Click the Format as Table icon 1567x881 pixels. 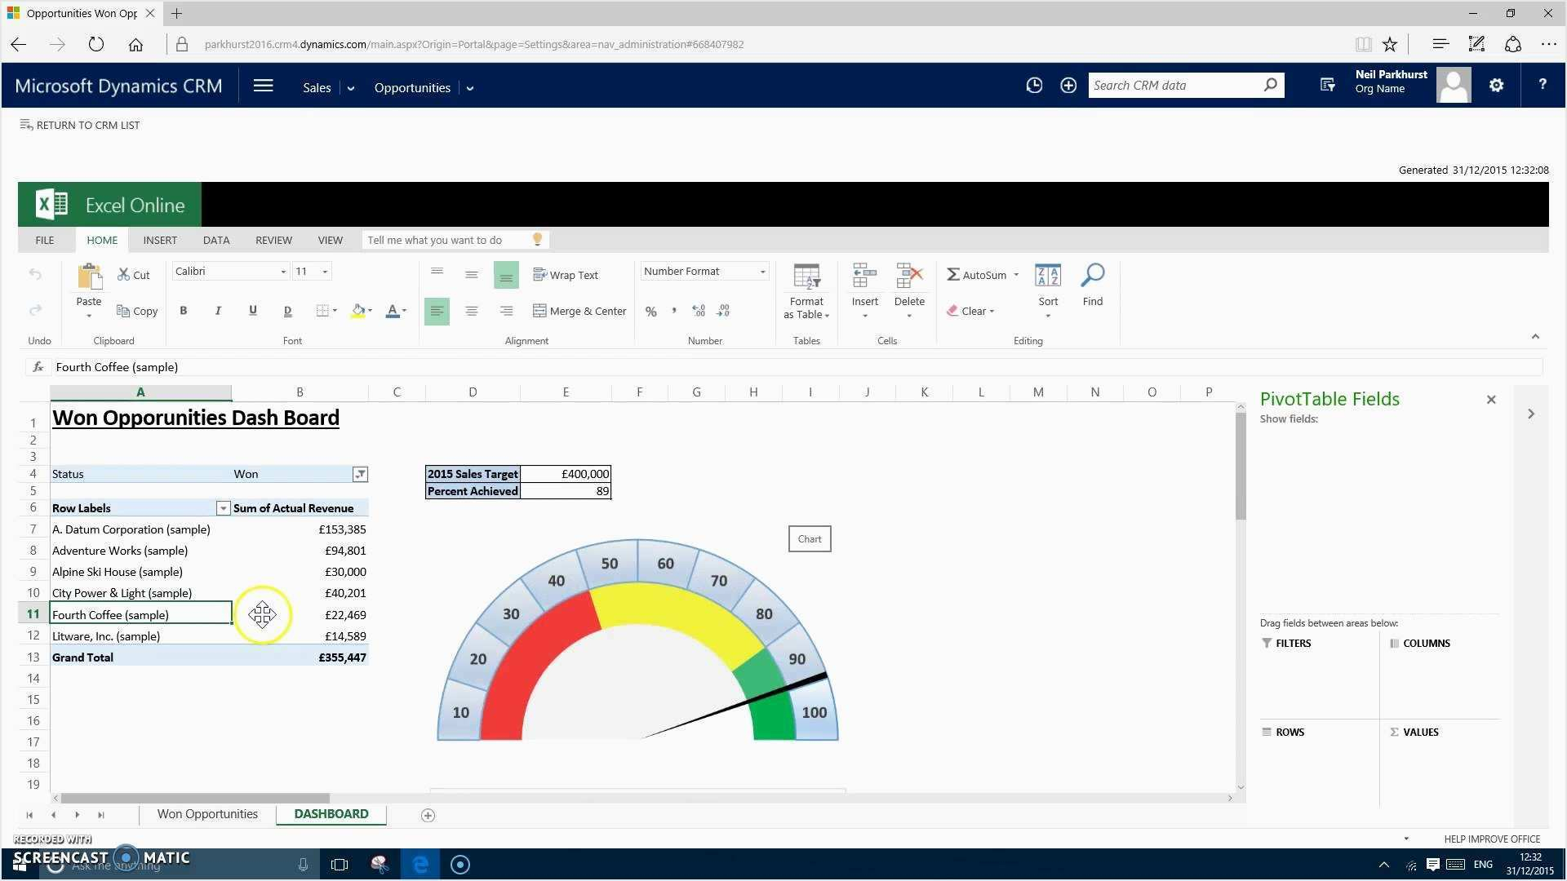coord(806,277)
